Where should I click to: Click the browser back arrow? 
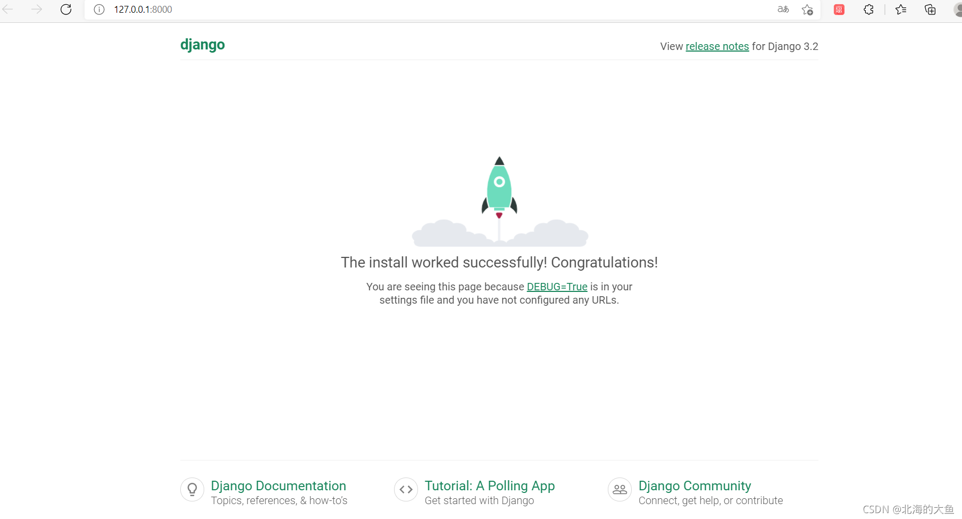pyautogui.click(x=8, y=9)
